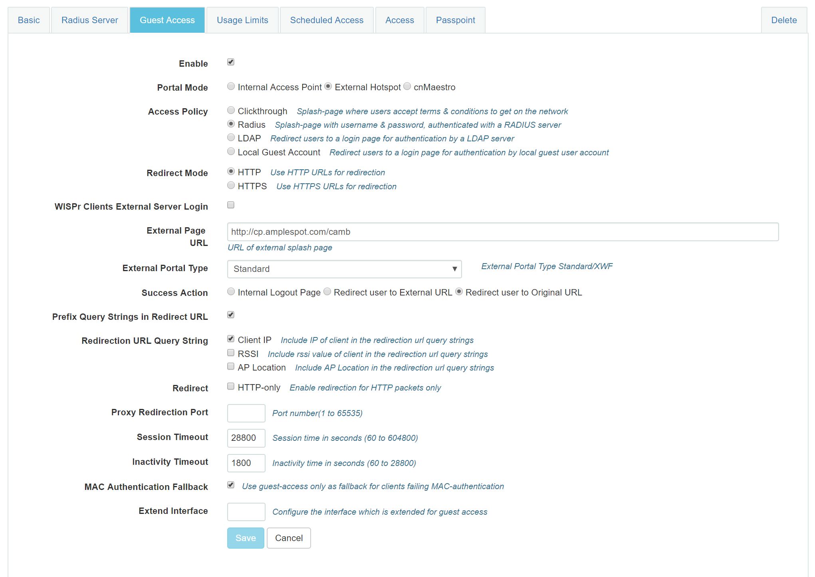Tick the HTTP-only redirect checkbox
Viewport: 815px width, 577px height.
click(x=231, y=387)
